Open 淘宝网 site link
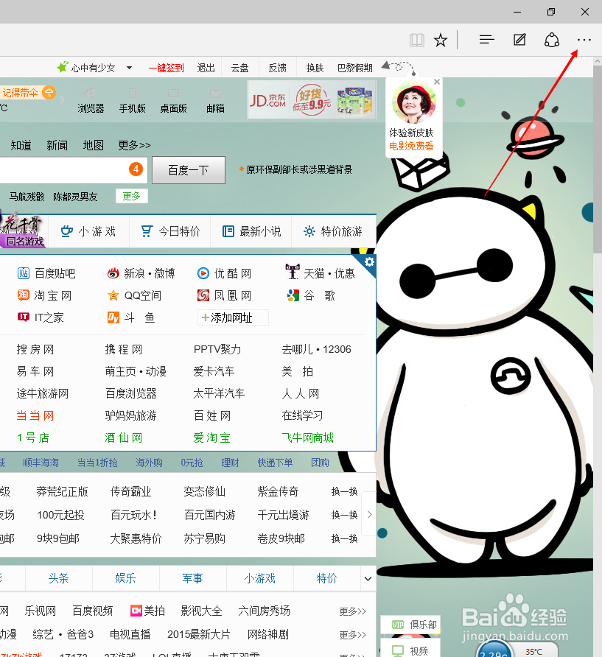602x657 pixels. 44,295
